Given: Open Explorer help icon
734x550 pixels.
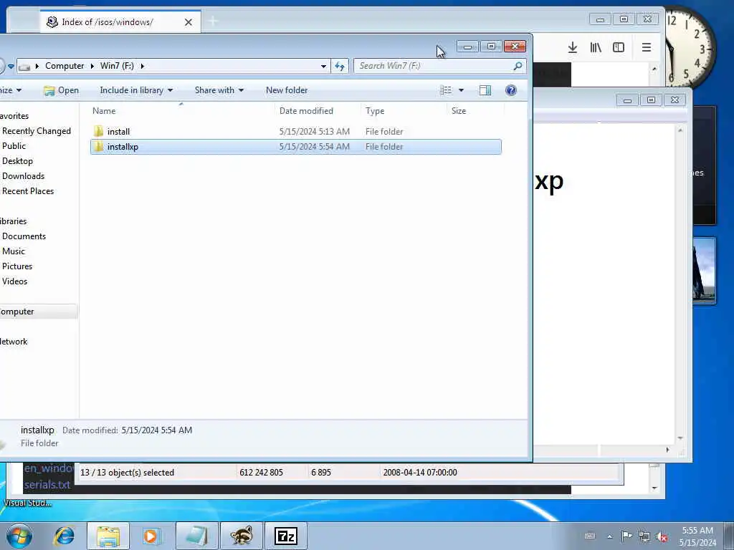Looking at the screenshot, I should click(x=510, y=90).
